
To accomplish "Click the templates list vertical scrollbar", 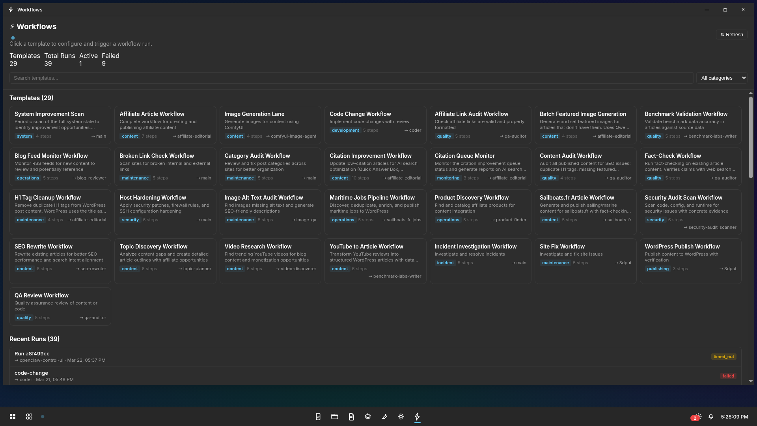I will point(751,137).
